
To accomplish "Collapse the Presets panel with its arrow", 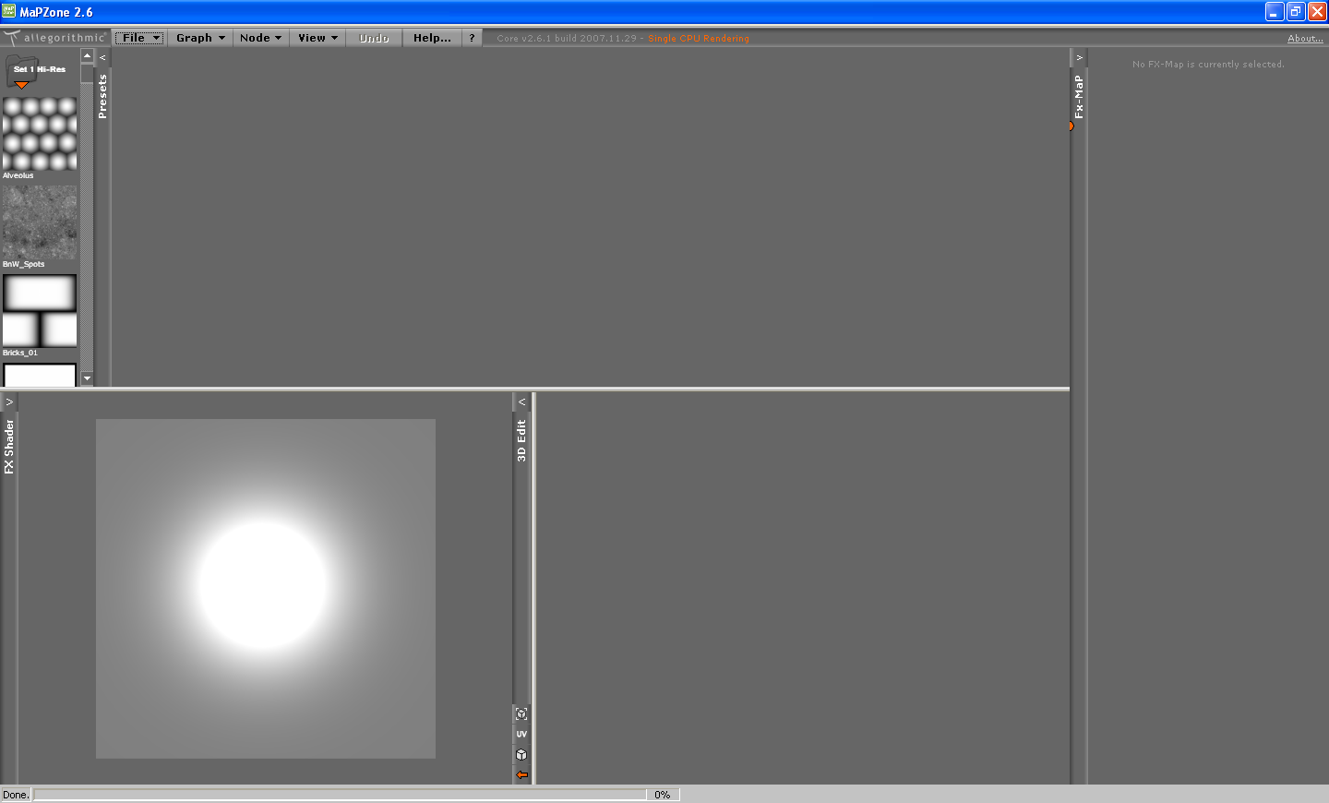I will click(102, 57).
